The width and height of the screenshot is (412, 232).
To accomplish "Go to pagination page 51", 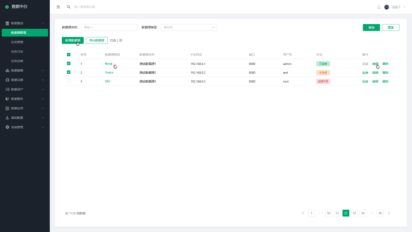I will (x=337, y=213).
